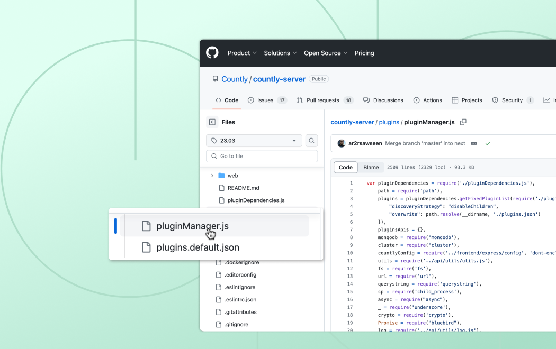
Task: Open the file search magnifier beside the branch selector
Action: tap(311, 140)
